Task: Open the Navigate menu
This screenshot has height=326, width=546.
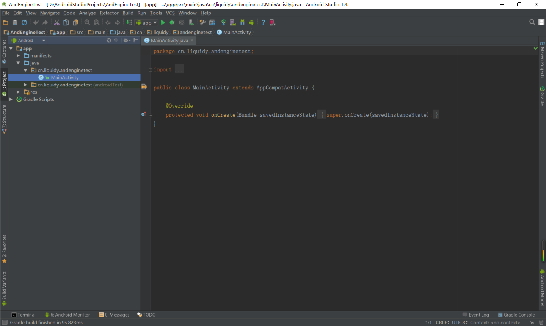Action: pyautogui.click(x=50, y=13)
